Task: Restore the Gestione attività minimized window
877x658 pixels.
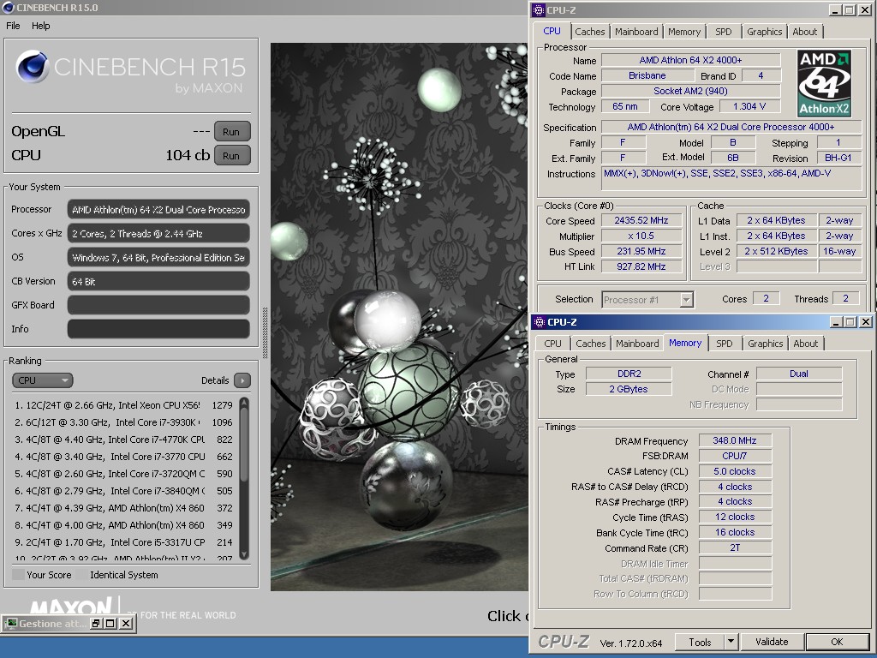Action: pos(96,624)
